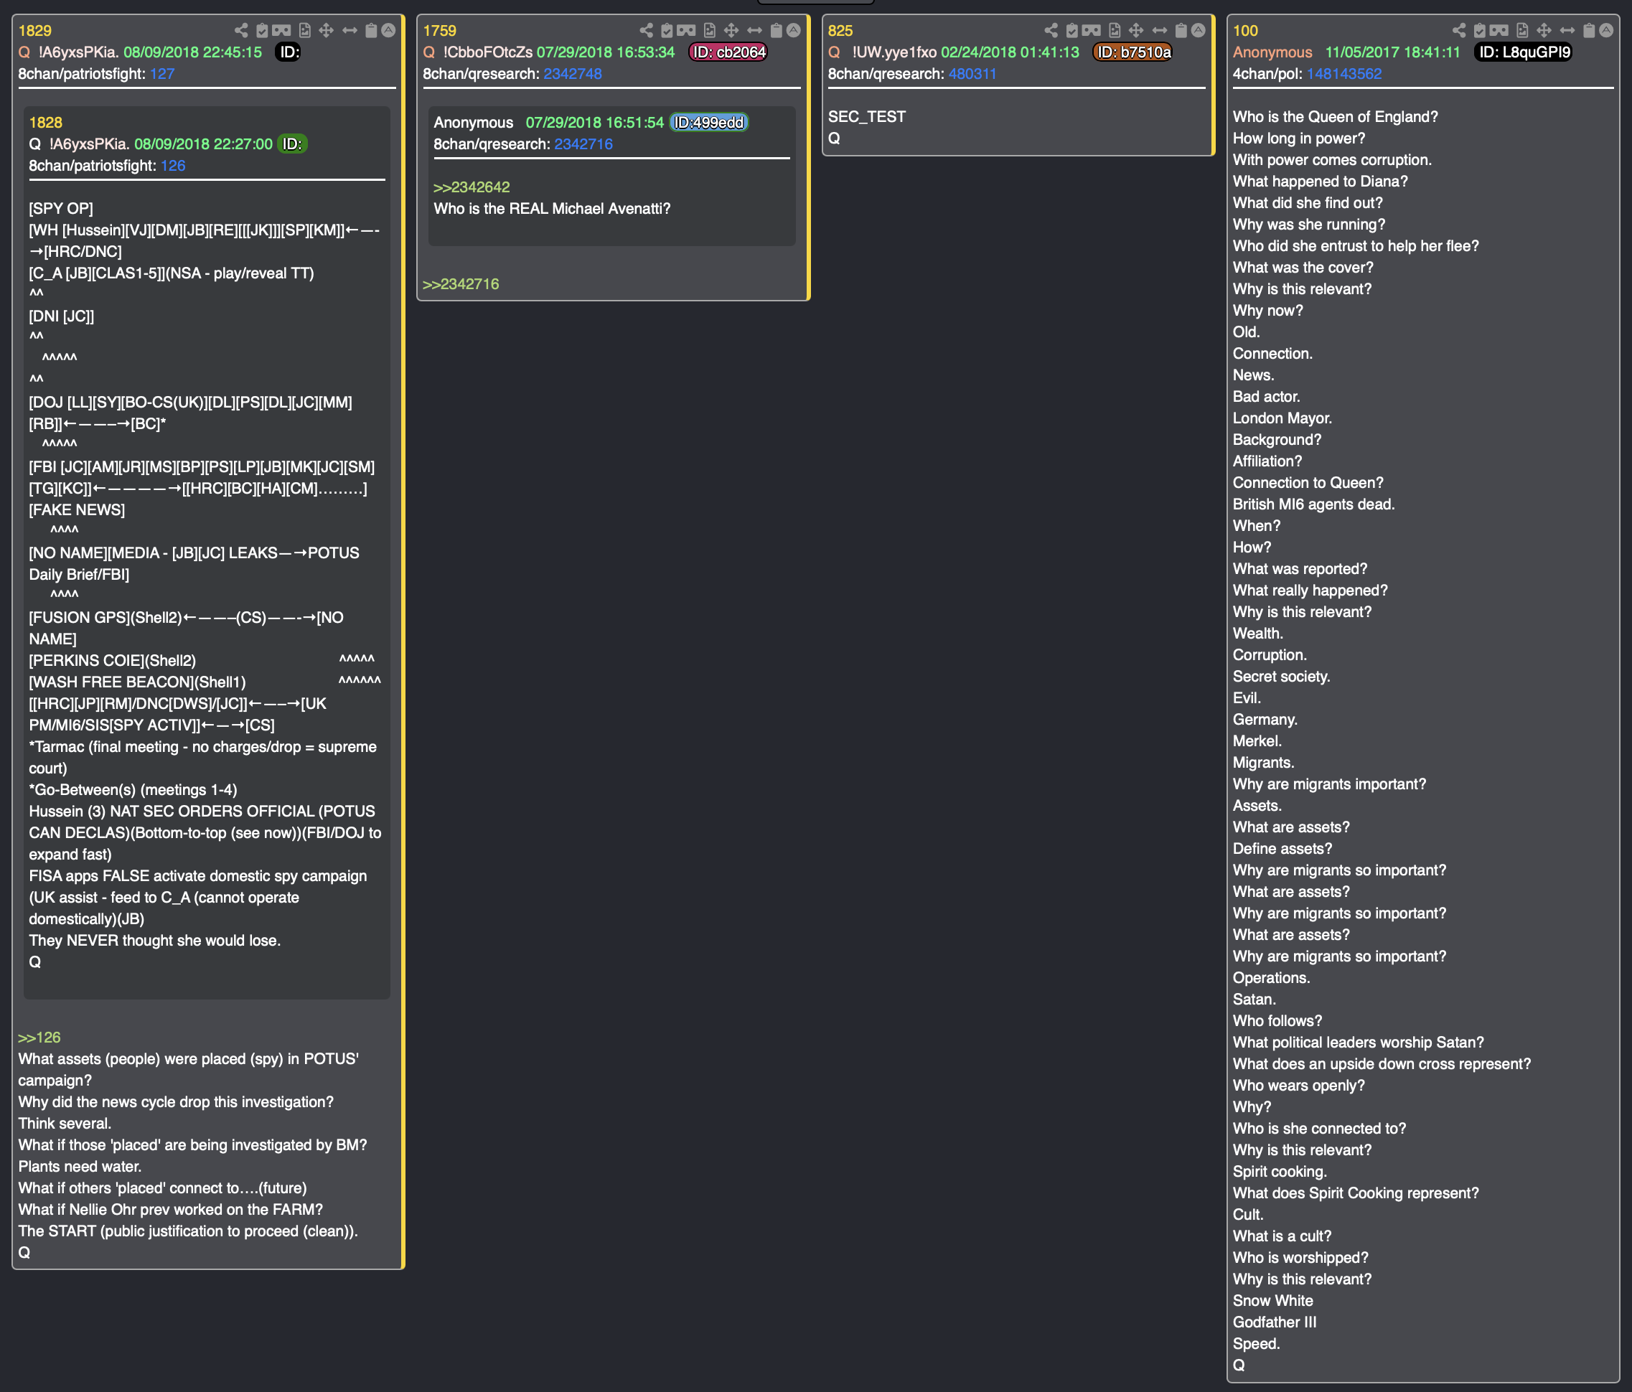
Task: Share post 1759 via its share icon
Action: click(x=646, y=31)
